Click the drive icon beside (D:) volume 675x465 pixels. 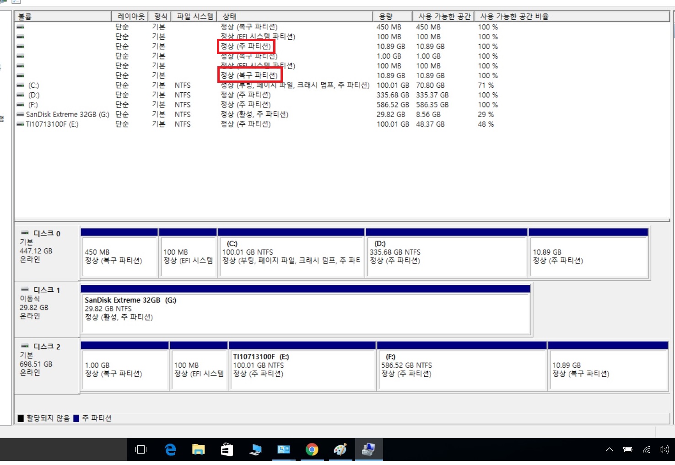coord(20,95)
